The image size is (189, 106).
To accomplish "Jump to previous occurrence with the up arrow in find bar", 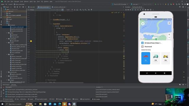I will 72,10.
